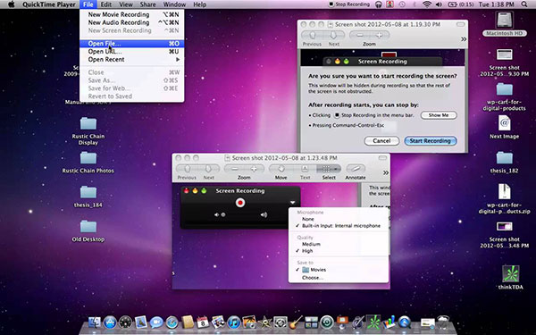Open the Old Desktop folder

tap(88, 231)
